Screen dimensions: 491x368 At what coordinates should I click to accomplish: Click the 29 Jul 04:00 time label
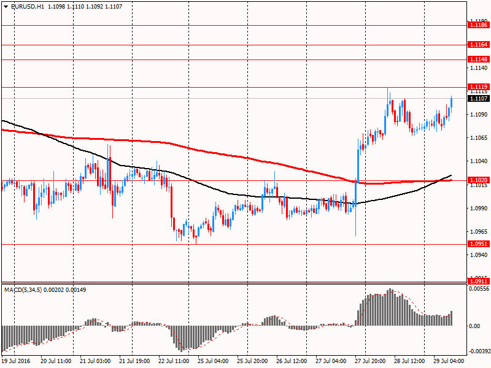(449, 361)
